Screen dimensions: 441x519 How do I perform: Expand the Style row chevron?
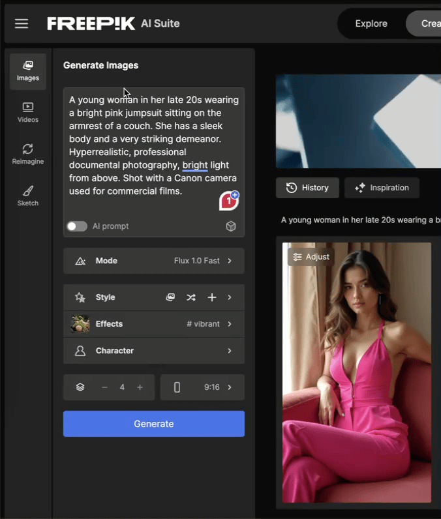230,297
